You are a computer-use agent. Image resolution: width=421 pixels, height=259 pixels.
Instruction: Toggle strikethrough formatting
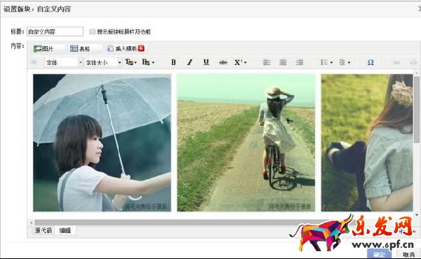coord(223,62)
